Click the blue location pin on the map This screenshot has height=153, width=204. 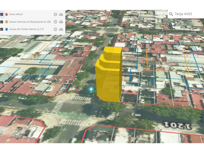coord(91,90)
